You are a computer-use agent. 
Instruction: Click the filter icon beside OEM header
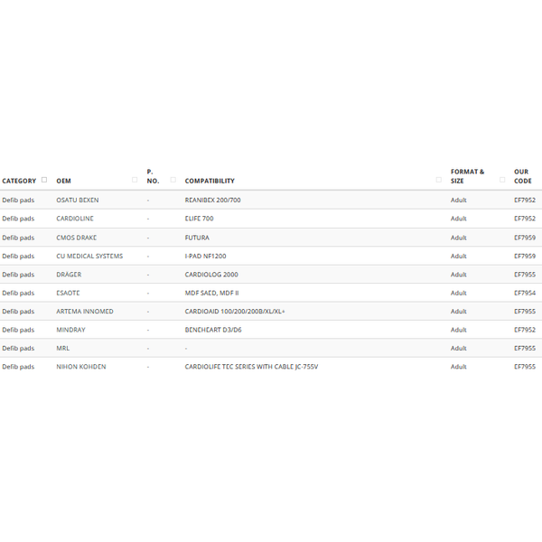pyautogui.click(x=135, y=180)
